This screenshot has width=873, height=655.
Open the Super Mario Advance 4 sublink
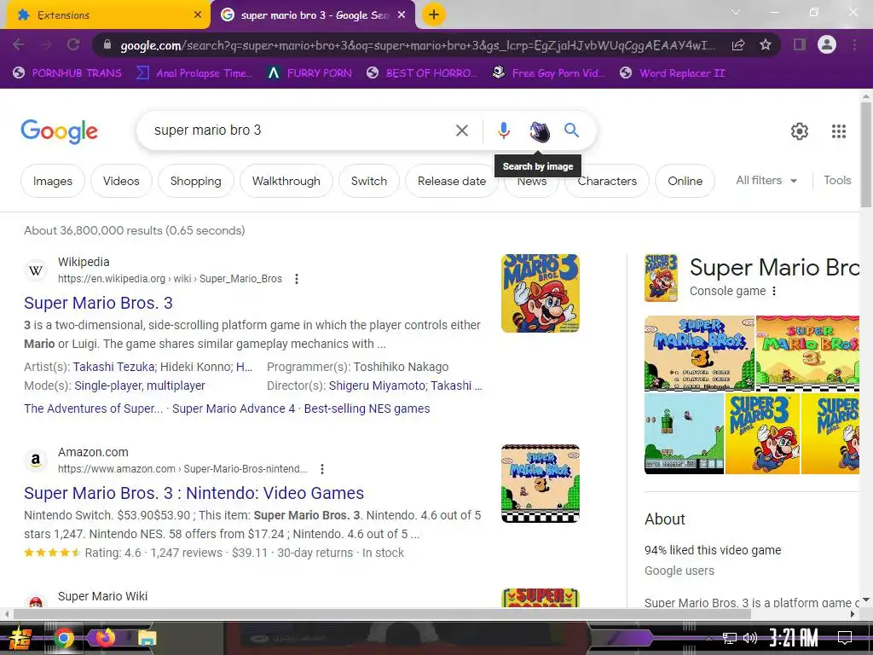[x=234, y=409]
